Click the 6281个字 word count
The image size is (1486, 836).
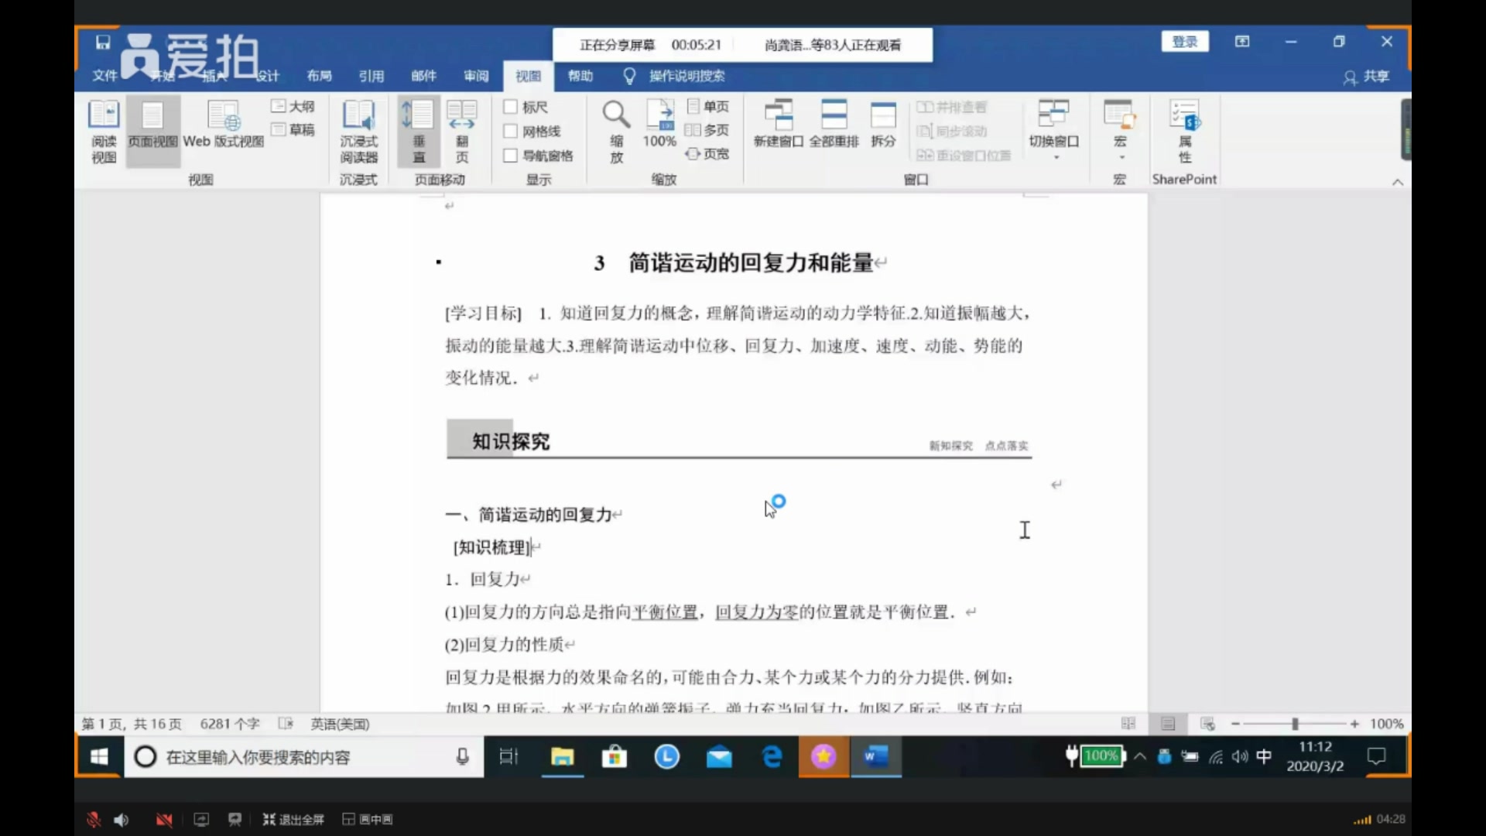click(x=228, y=724)
